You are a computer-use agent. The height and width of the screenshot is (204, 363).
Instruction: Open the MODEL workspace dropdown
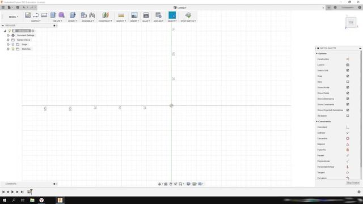(14, 17)
